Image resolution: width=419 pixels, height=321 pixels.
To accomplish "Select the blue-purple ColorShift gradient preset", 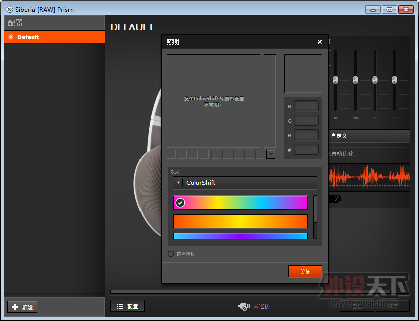I will 241,236.
